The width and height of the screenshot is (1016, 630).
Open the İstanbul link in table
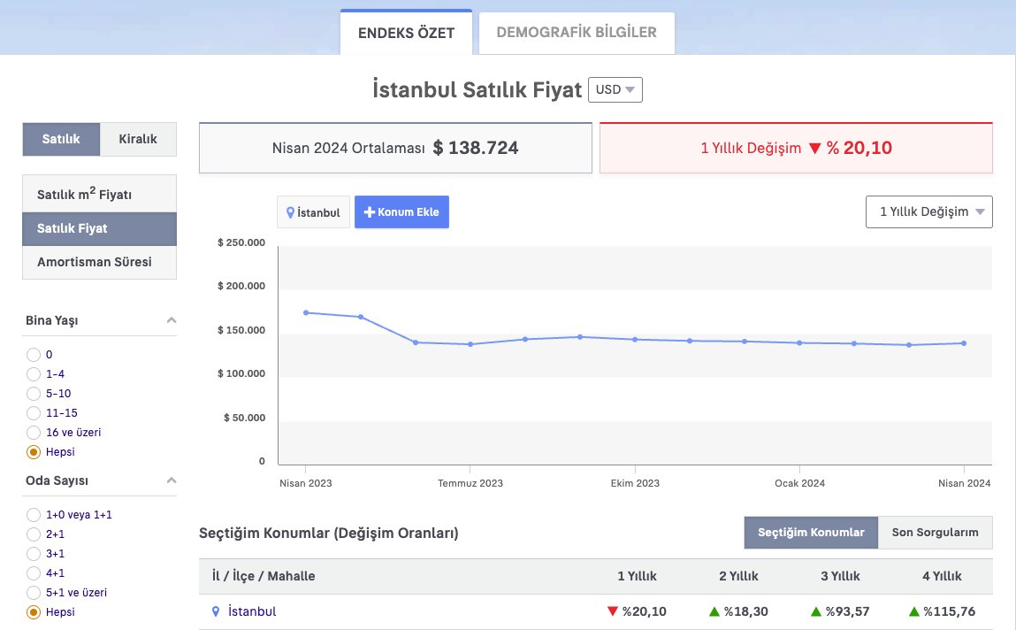252,611
